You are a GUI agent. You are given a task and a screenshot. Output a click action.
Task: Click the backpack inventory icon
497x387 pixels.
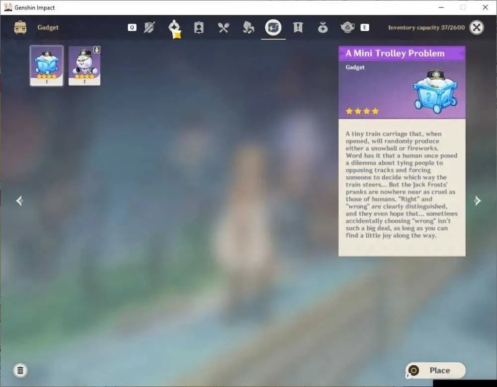coord(20,27)
